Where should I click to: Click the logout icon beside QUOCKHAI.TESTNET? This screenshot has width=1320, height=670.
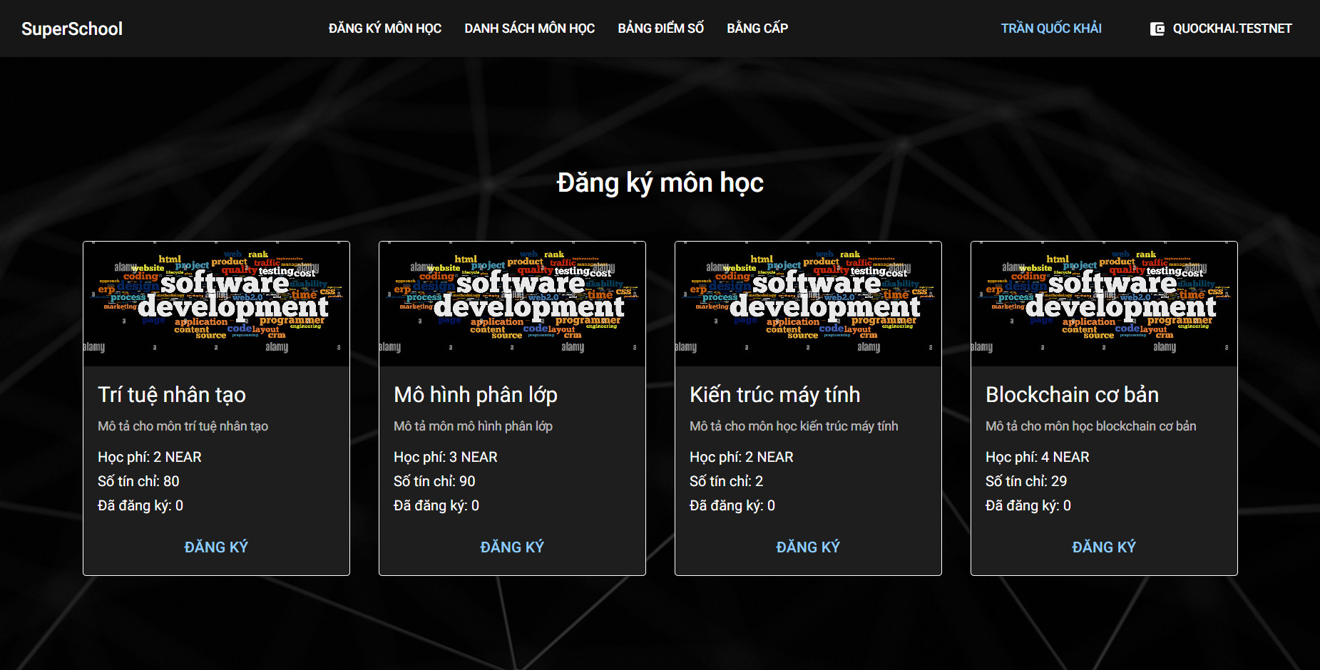point(1157,29)
